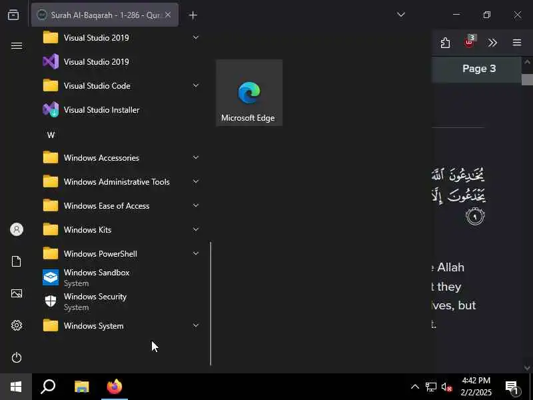Launch Visual Studio Installer

120,110
